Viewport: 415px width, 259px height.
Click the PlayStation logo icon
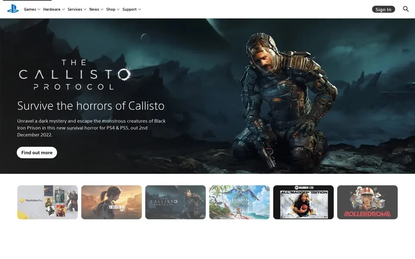(13, 9)
